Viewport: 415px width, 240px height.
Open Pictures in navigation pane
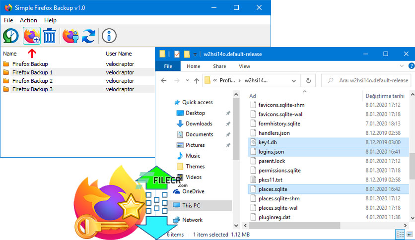[195, 145]
